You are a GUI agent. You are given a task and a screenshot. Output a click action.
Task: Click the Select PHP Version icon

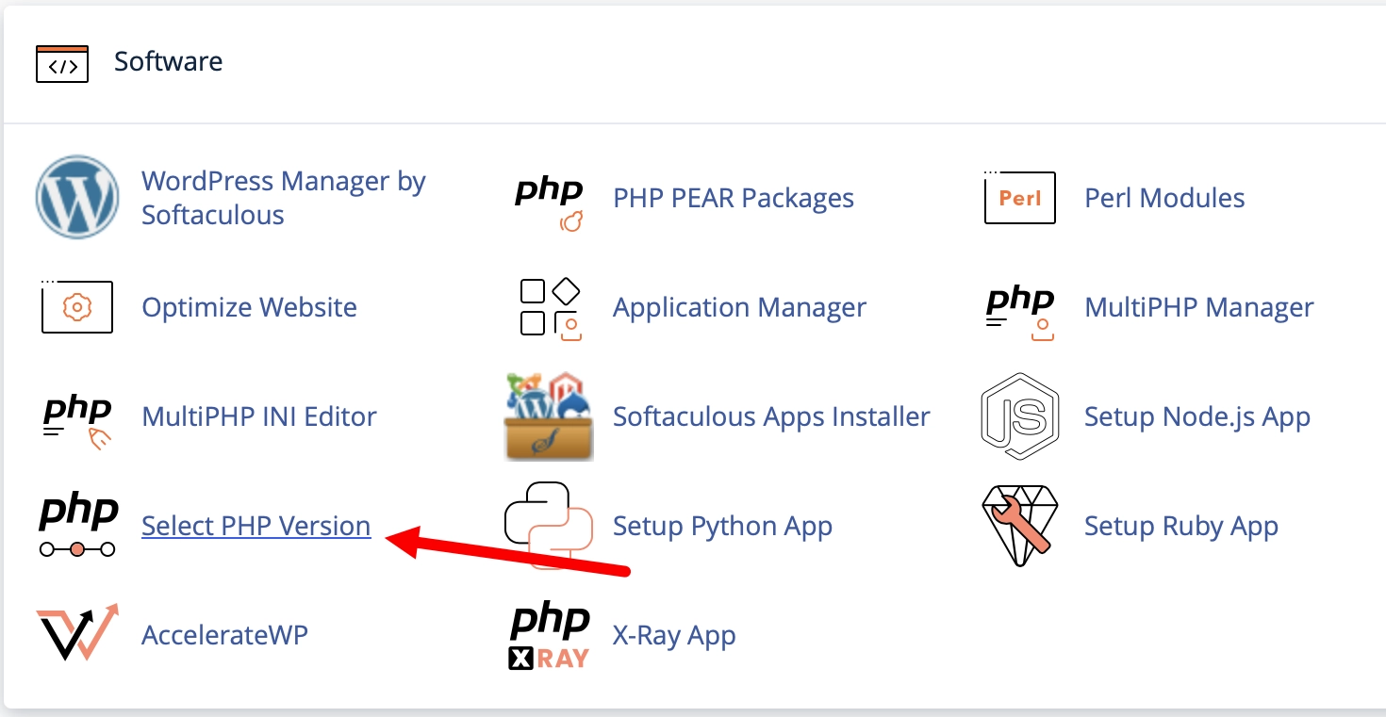(x=77, y=526)
